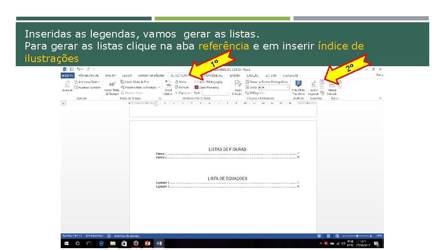This screenshot has width=445, height=250.
Task: Switch to REVISÃO tab
Action: (x=235, y=75)
